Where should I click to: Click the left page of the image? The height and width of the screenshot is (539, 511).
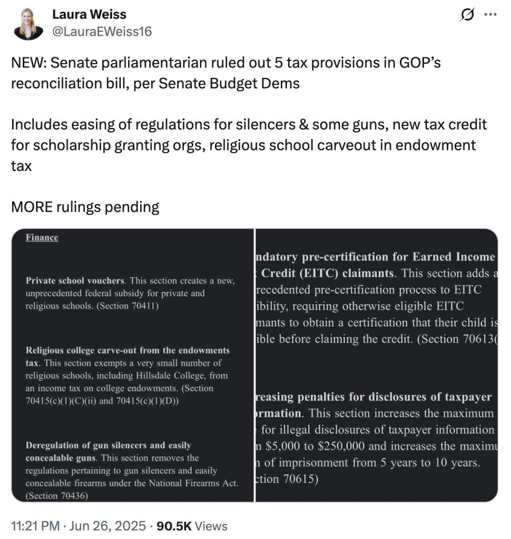[x=132, y=363]
